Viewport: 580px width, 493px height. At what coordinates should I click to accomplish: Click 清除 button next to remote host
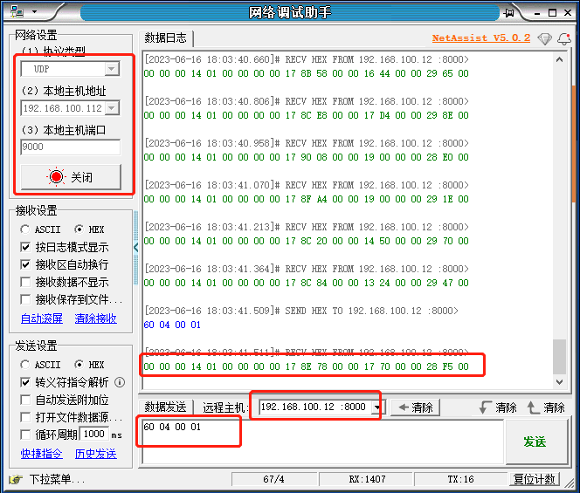(416, 407)
